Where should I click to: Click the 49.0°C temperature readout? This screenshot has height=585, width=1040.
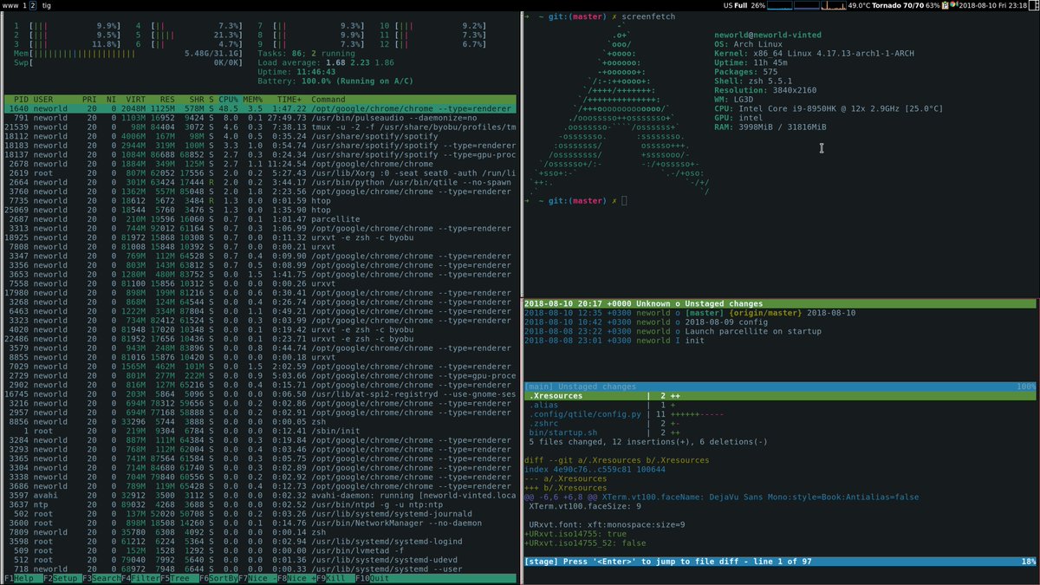pos(859,5)
